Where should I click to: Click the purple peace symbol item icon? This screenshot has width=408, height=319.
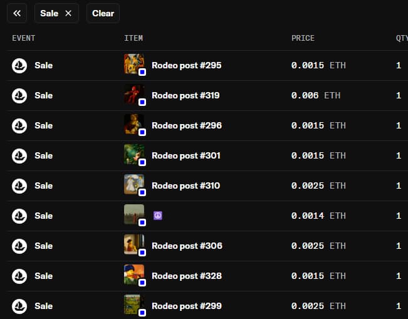158,216
